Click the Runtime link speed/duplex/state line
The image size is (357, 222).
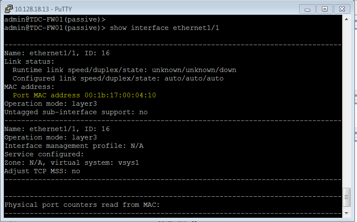124,70
